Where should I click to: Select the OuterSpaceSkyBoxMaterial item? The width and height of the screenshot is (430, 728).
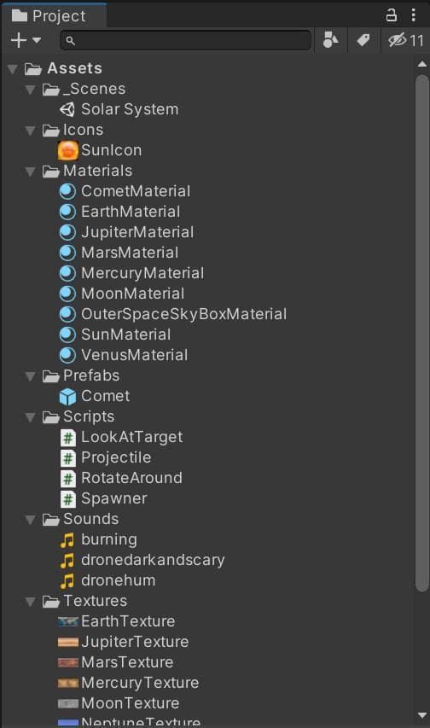click(172, 314)
